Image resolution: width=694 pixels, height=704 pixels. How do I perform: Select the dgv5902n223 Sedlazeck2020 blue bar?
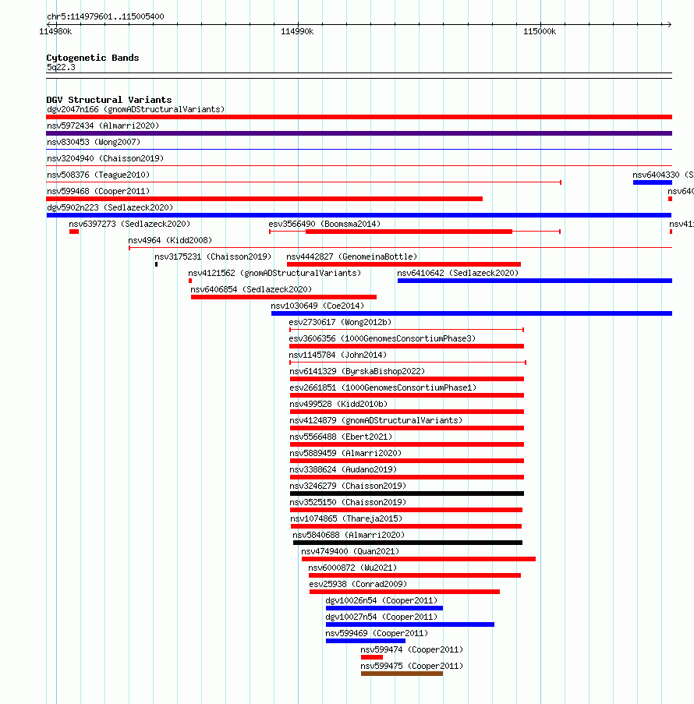[x=359, y=215]
